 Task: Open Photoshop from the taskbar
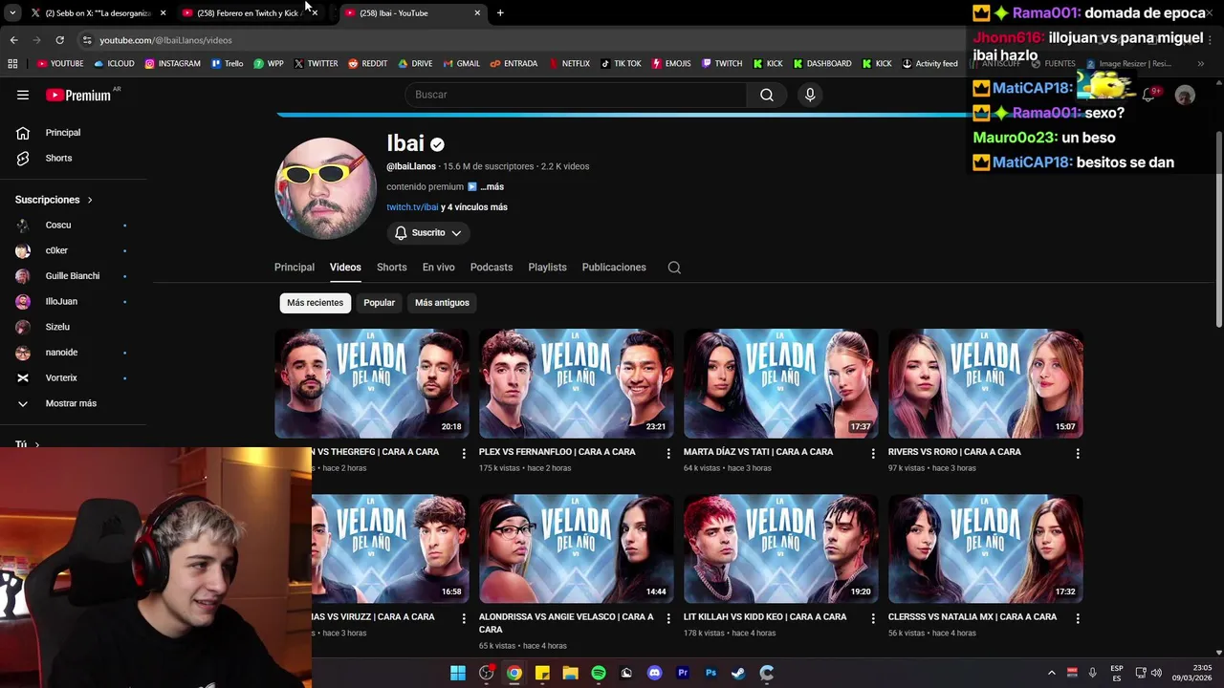pyautogui.click(x=710, y=673)
